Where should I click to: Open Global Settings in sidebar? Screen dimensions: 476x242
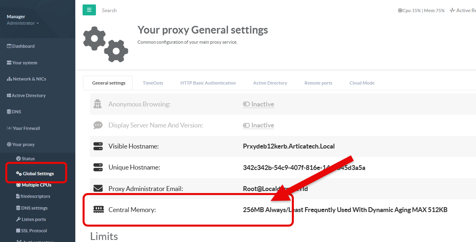38,174
